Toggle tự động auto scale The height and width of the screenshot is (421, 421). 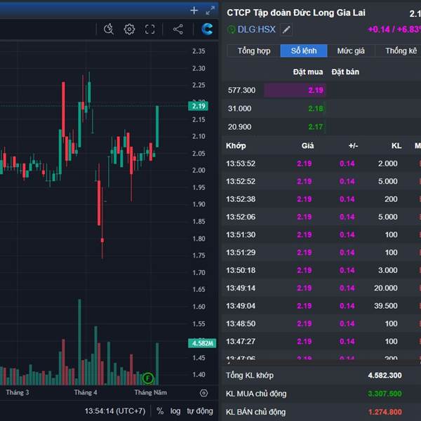click(x=200, y=411)
